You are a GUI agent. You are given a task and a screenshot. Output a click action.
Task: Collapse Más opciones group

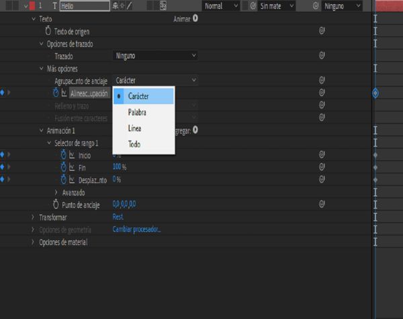click(x=41, y=69)
